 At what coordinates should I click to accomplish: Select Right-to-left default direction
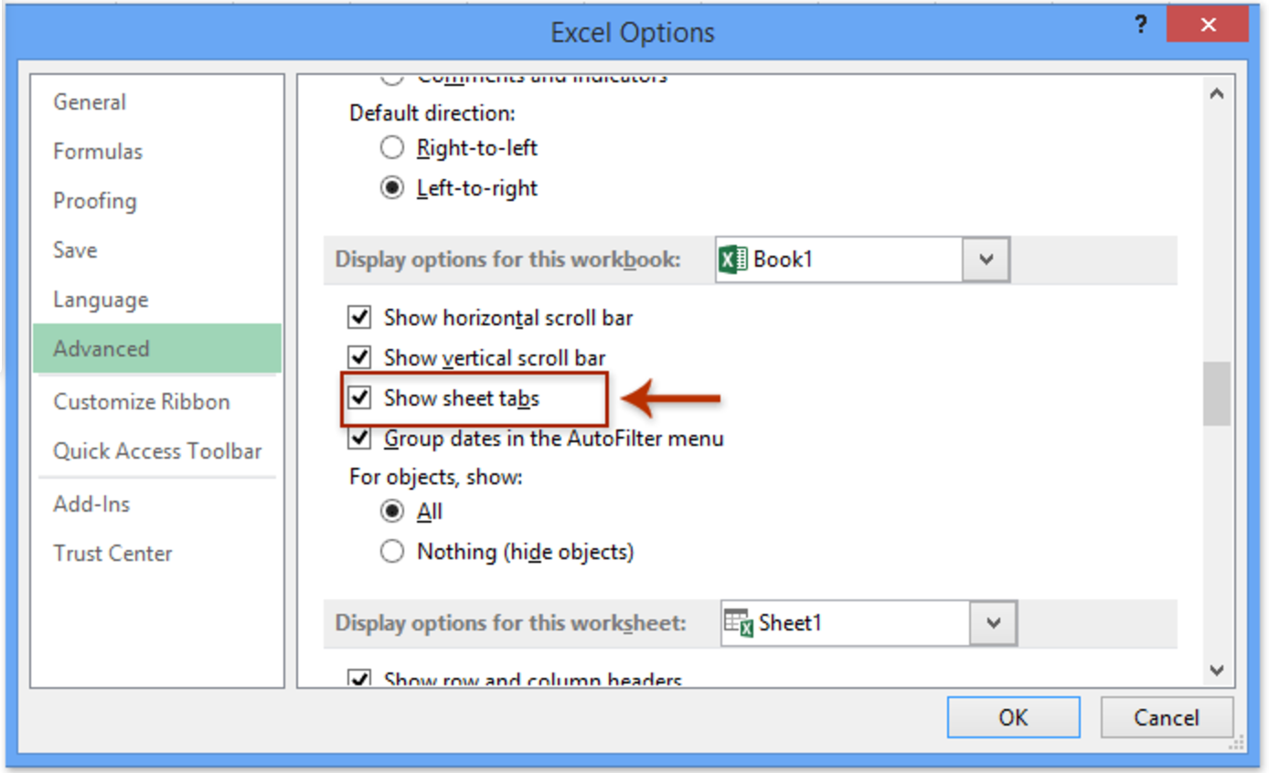[392, 147]
